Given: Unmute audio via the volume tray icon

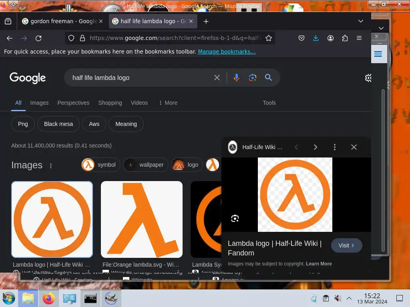Looking at the screenshot, I should click(338, 298).
